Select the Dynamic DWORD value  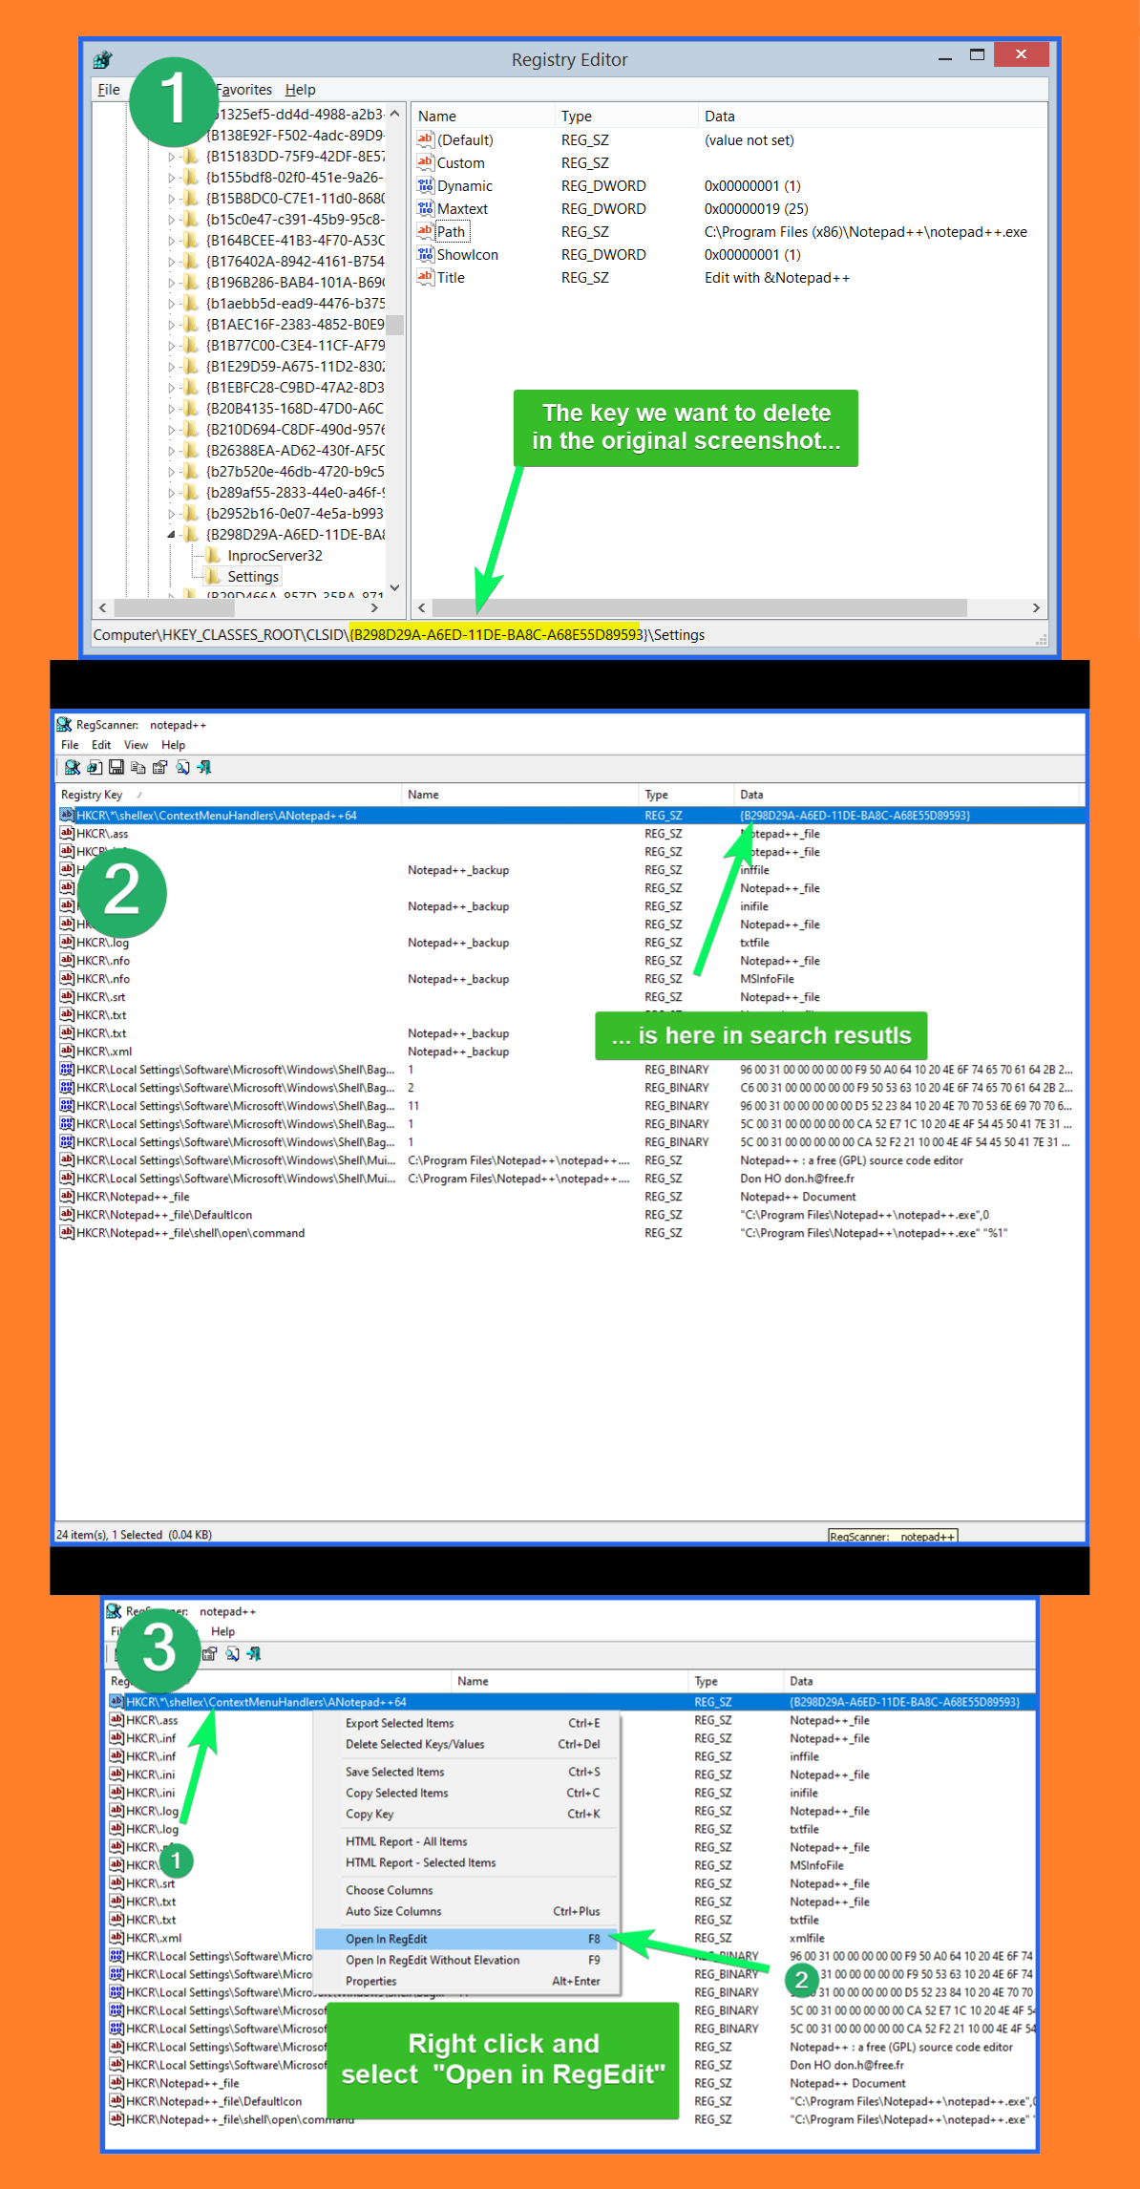(464, 186)
